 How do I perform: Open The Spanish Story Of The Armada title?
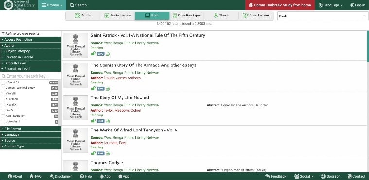[x=143, y=65]
